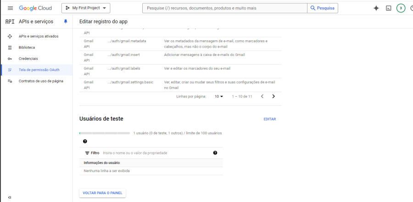Open Cloud Shell terminal icon
413x202 pixels.
click(389, 8)
